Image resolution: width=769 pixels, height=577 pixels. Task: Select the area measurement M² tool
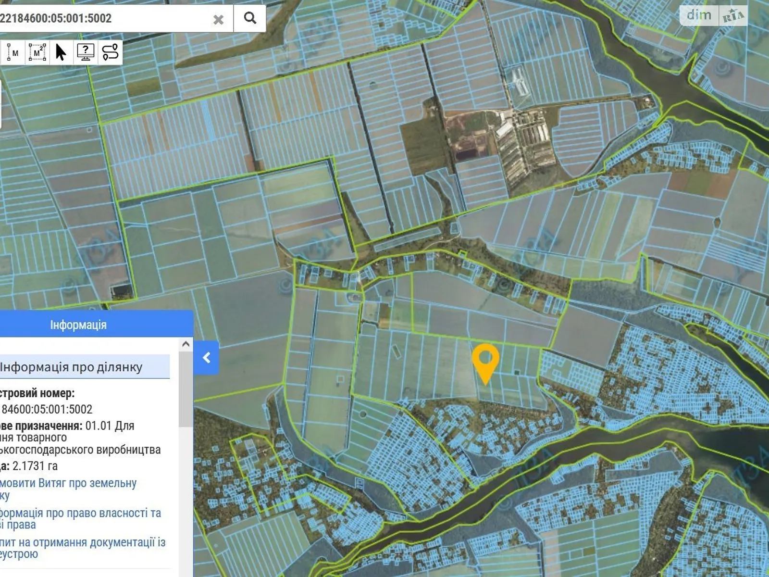[x=37, y=52]
